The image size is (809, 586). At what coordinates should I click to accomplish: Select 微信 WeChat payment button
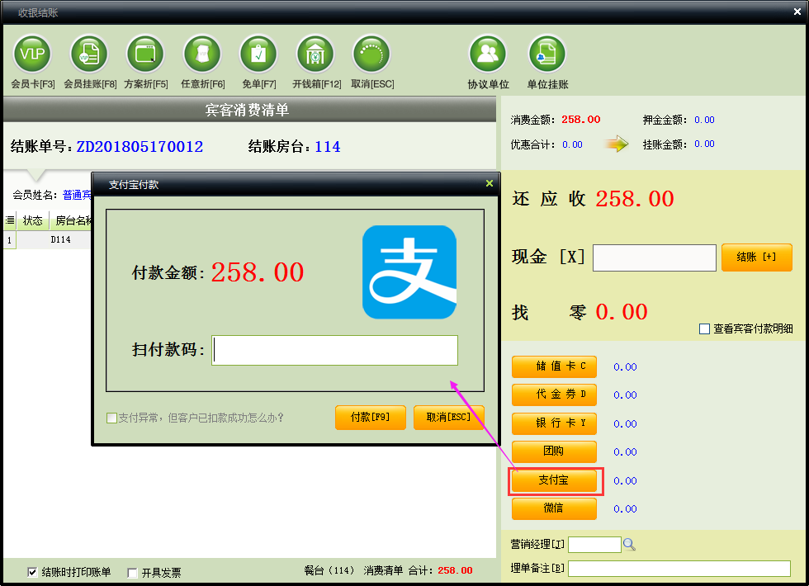pyautogui.click(x=554, y=509)
